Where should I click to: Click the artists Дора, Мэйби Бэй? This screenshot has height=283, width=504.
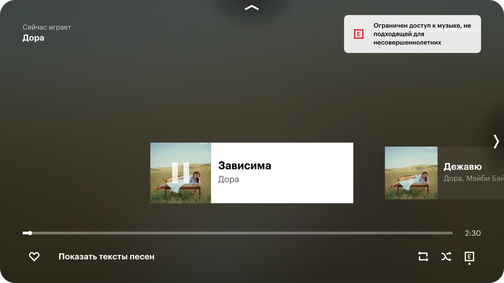pos(473,178)
